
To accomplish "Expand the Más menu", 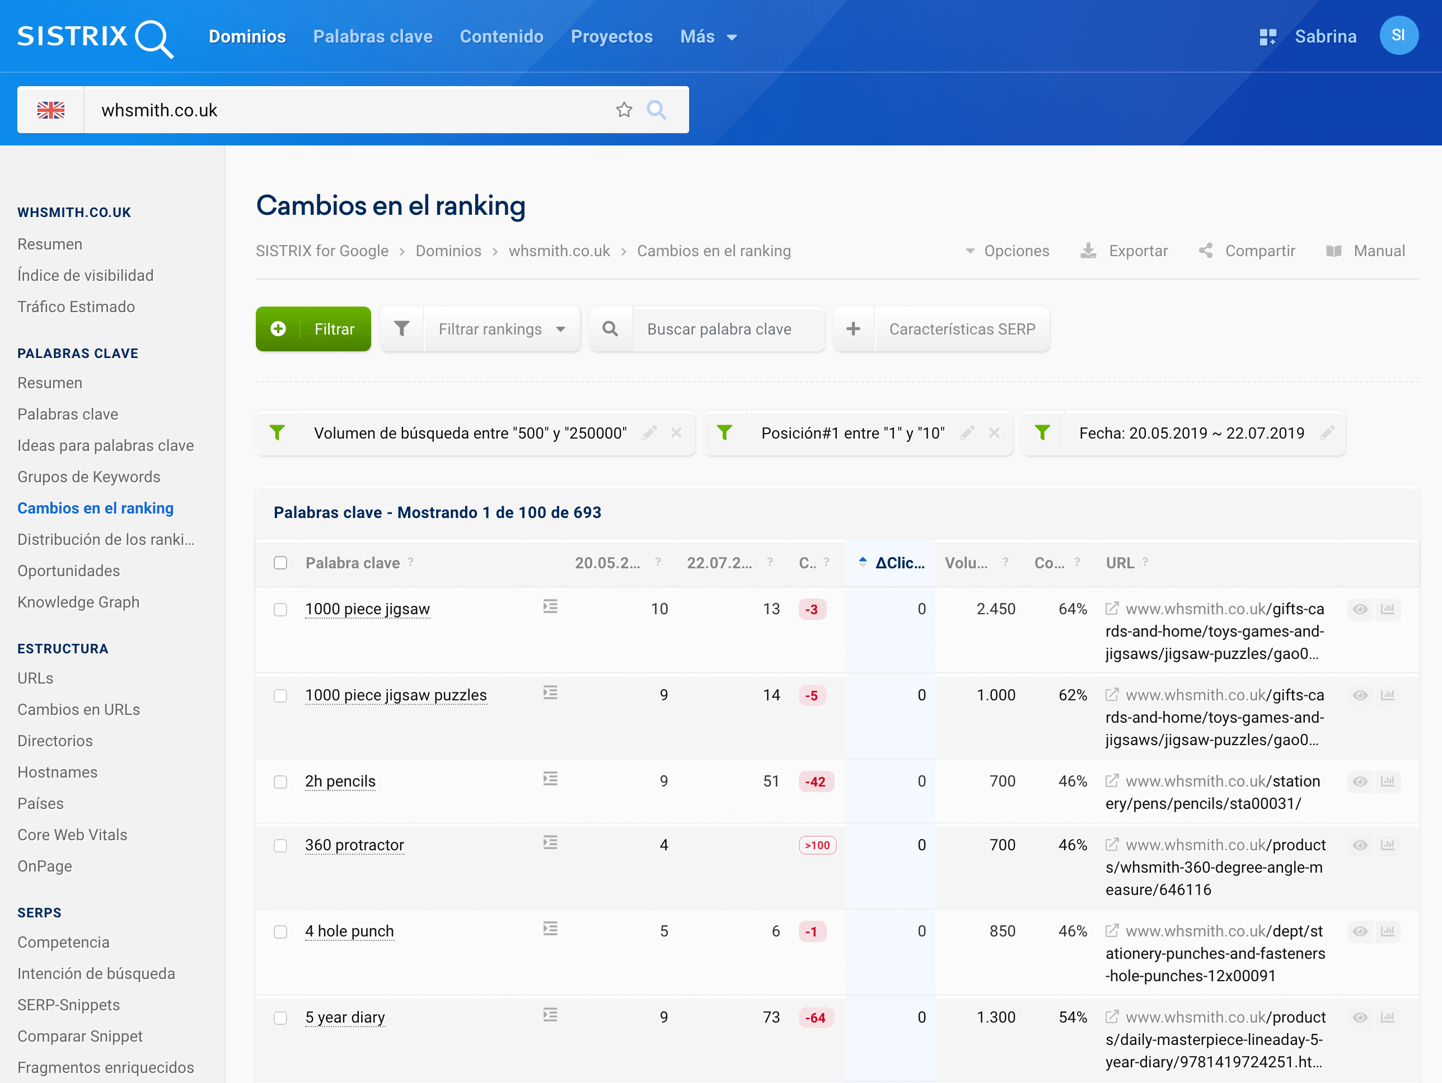I will [709, 37].
